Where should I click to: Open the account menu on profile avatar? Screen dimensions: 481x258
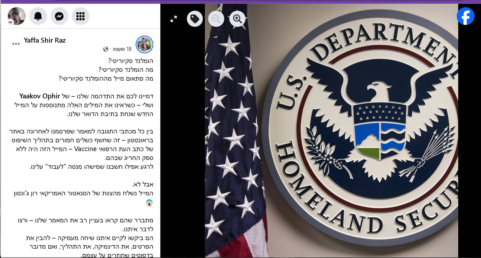17,16
